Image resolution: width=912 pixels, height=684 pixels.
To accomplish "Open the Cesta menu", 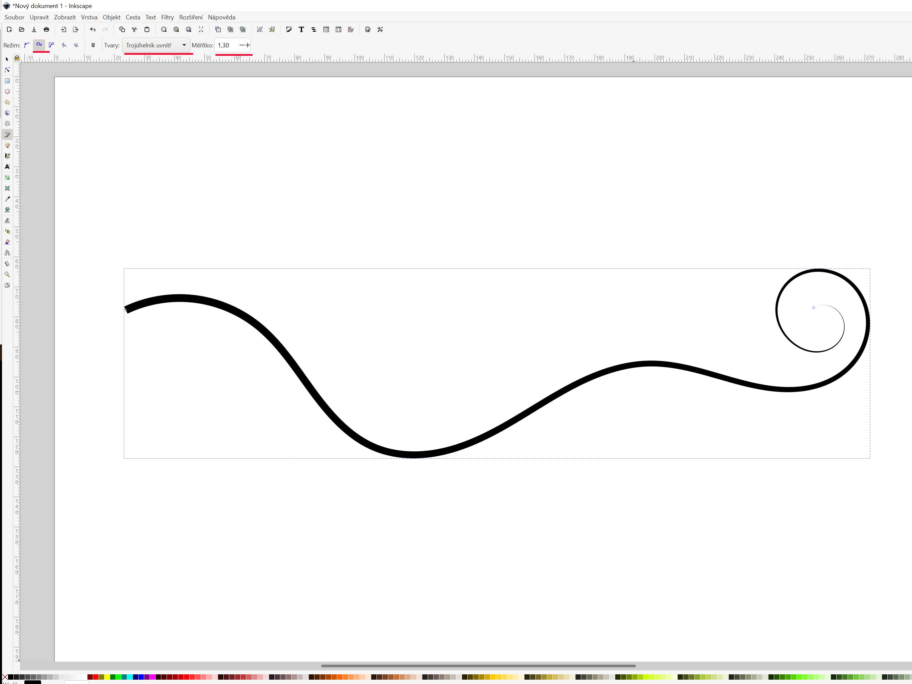I will tap(133, 17).
